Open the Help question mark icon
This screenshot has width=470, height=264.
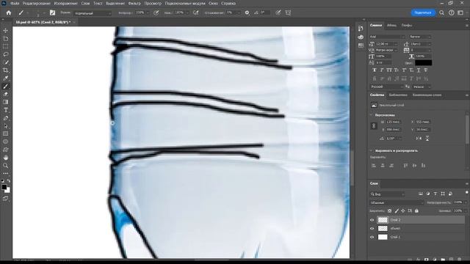coord(451,13)
